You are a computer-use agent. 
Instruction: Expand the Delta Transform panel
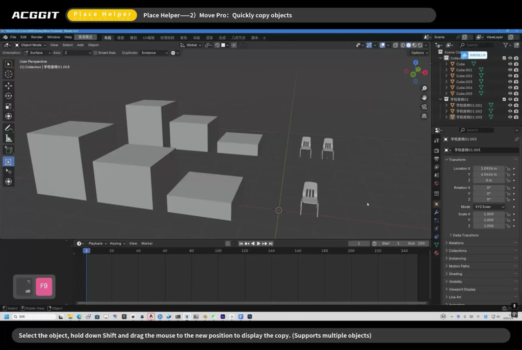465,235
